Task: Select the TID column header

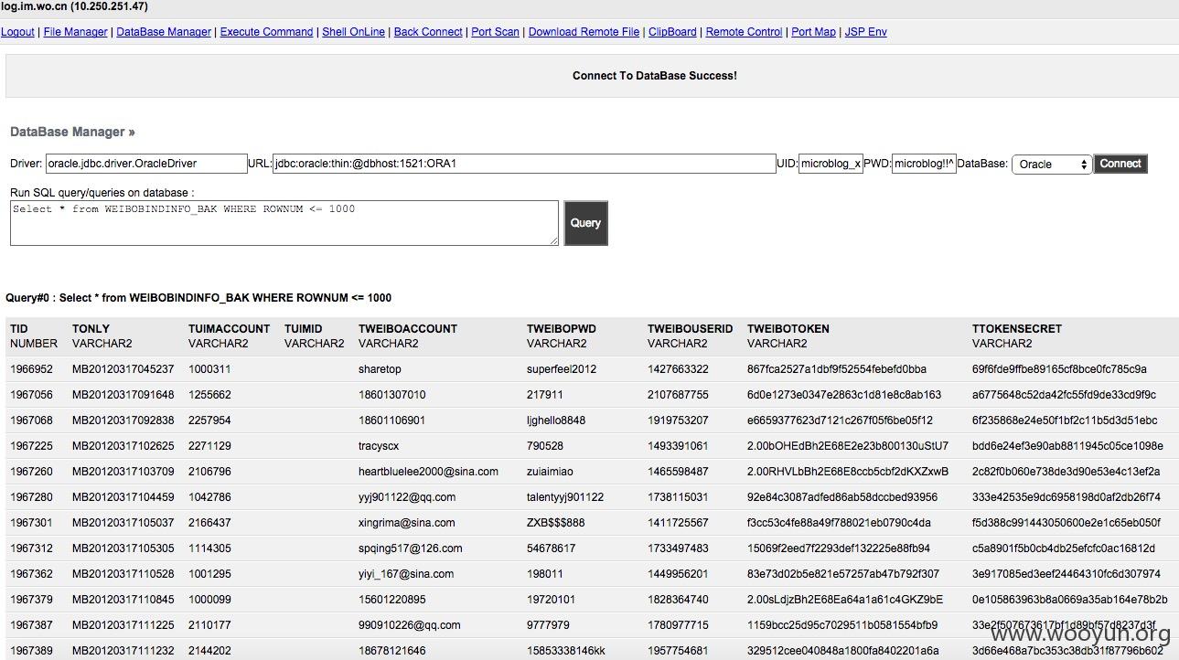Action: tap(19, 329)
